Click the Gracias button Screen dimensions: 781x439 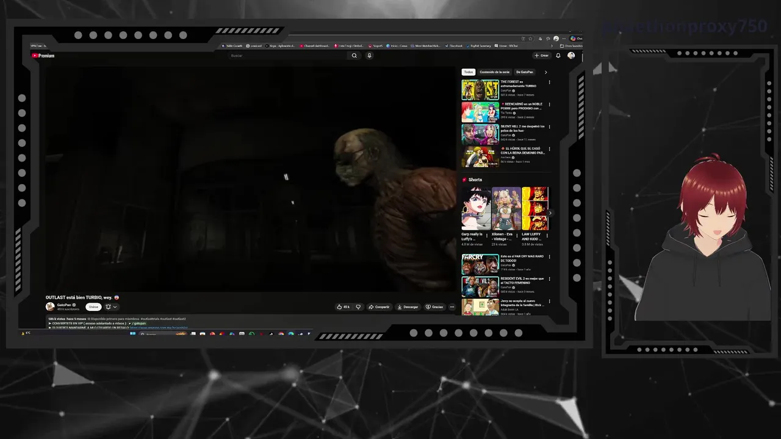tap(434, 307)
